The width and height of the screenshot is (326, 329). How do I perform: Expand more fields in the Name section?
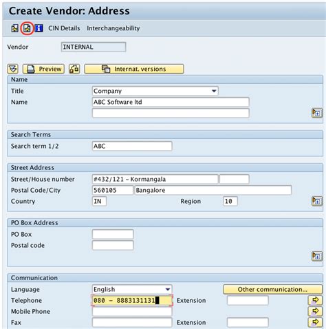317,113
